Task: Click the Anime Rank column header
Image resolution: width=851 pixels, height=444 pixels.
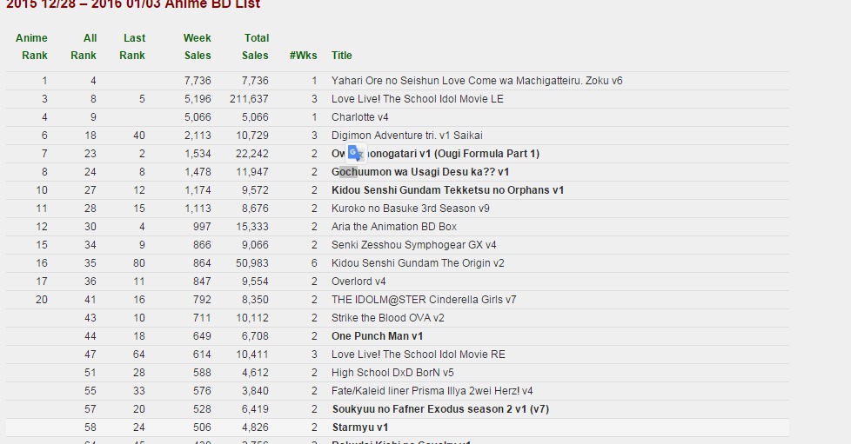Action: 32,47
